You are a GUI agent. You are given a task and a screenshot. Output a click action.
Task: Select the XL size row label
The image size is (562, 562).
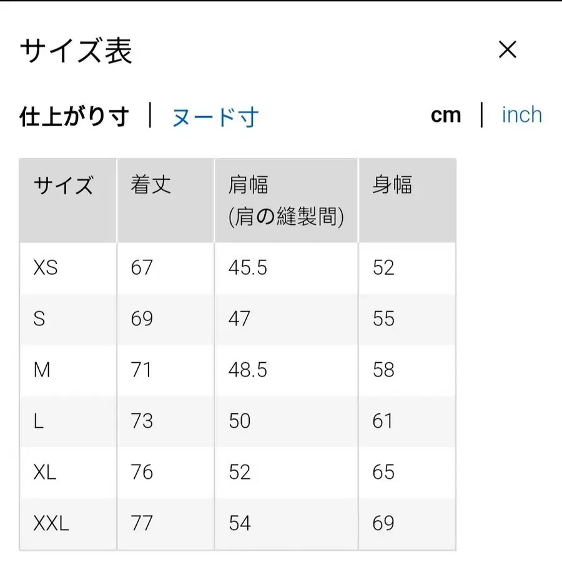coord(44,473)
